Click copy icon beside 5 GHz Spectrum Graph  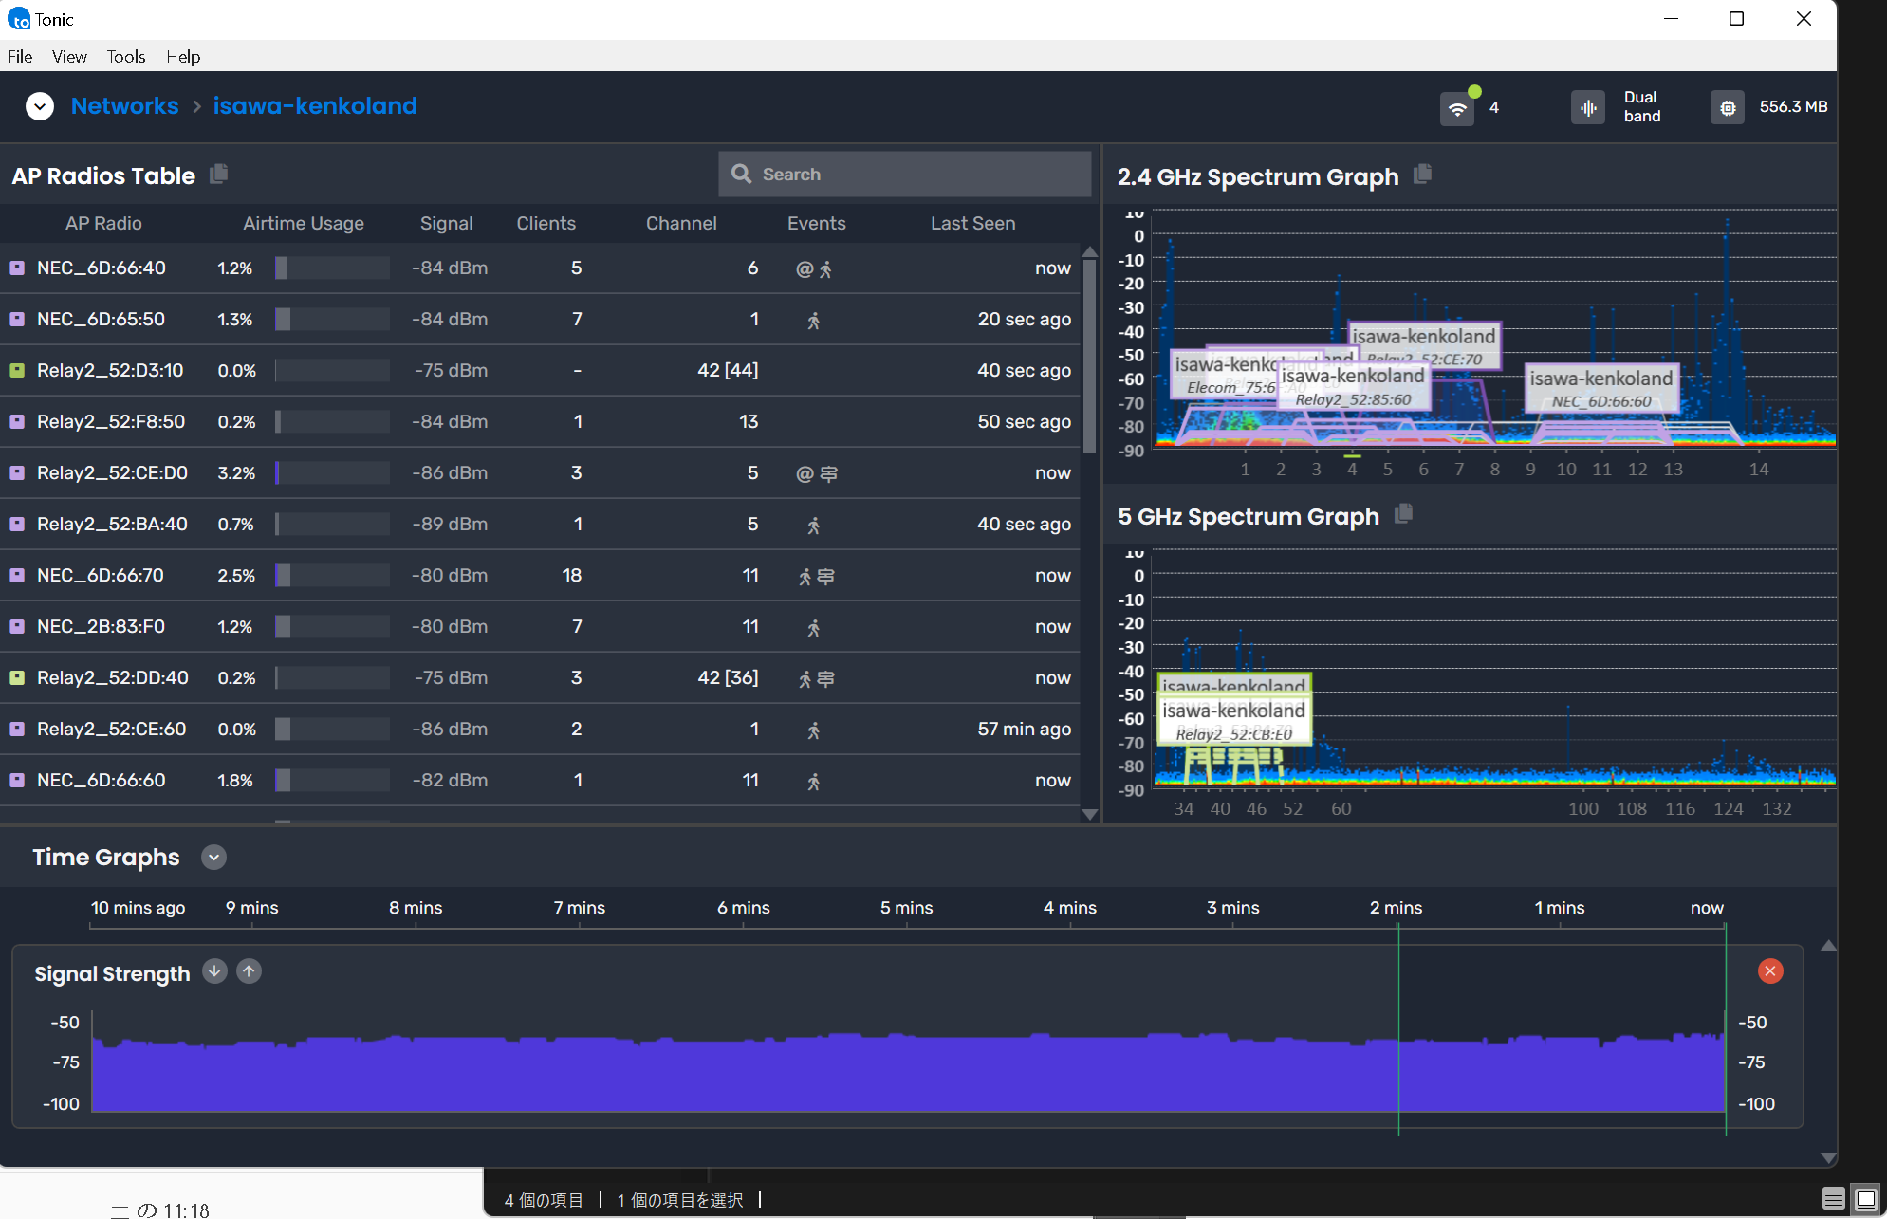tap(1404, 514)
